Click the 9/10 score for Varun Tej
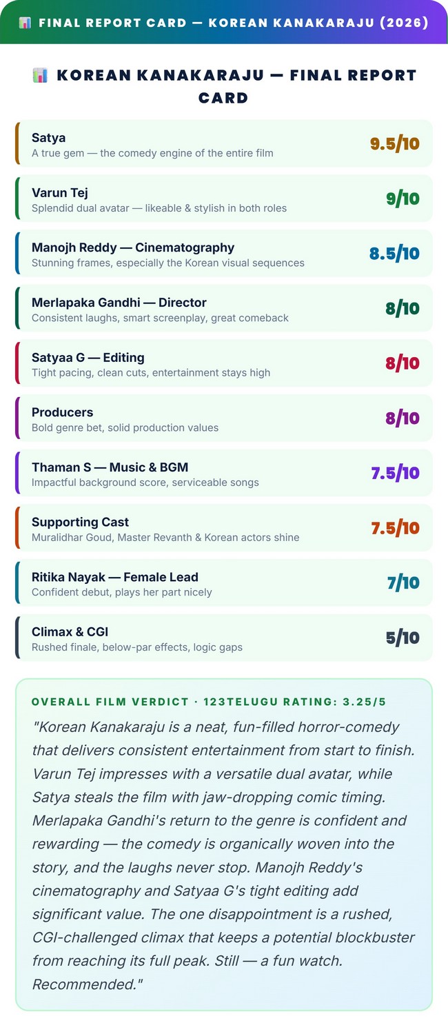The image size is (448, 1034). pyautogui.click(x=403, y=199)
